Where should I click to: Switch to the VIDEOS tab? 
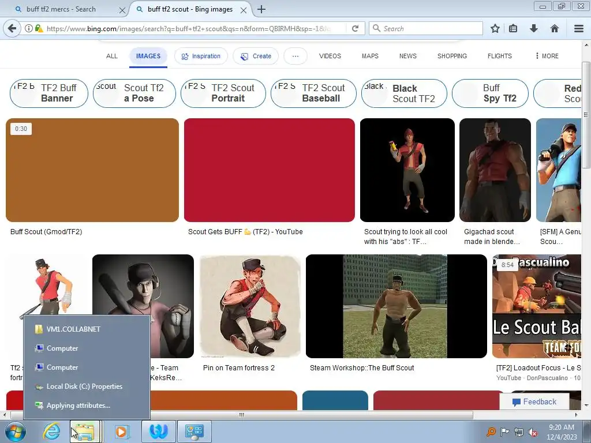point(330,56)
